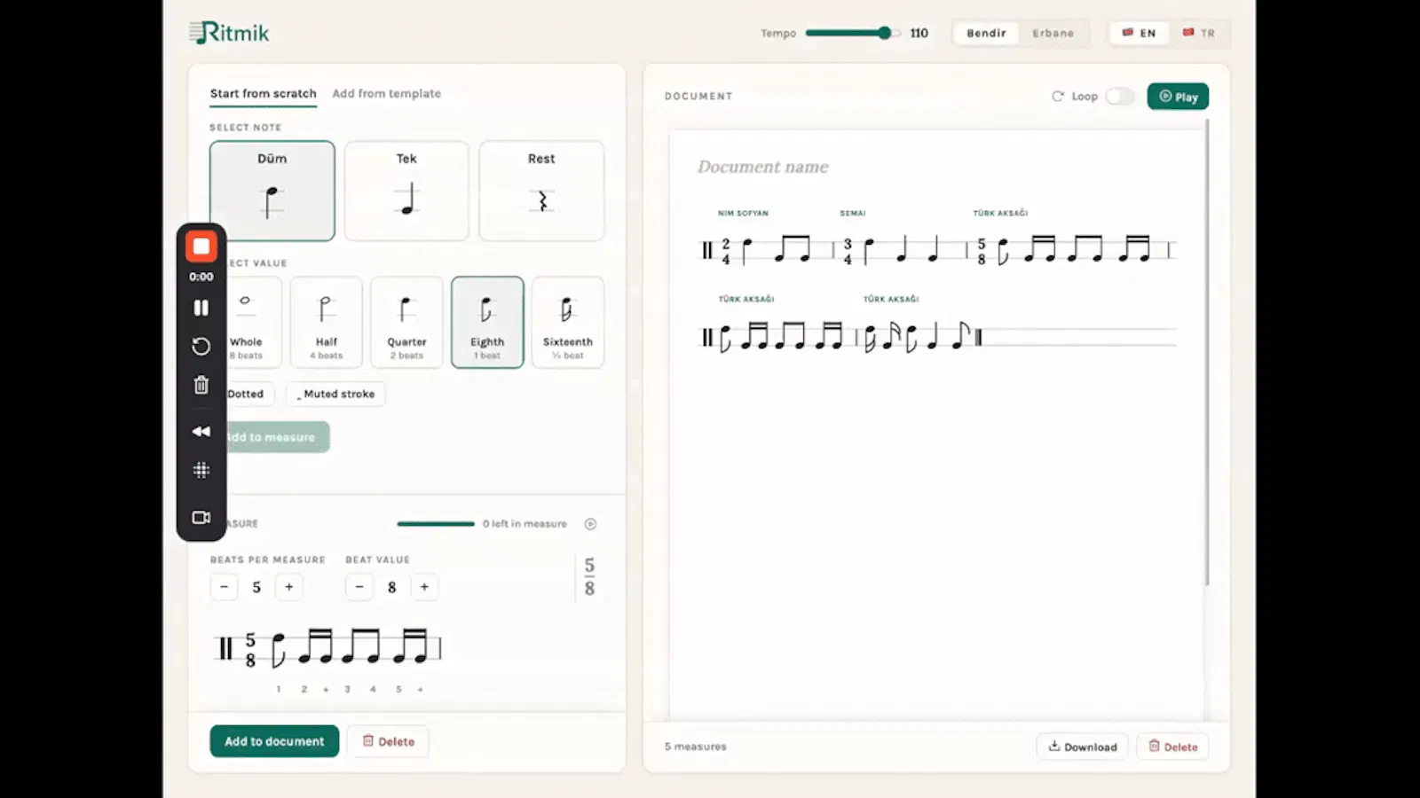The image size is (1420, 798).
Task: Pause the screen recording
Action: pyautogui.click(x=201, y=308)
